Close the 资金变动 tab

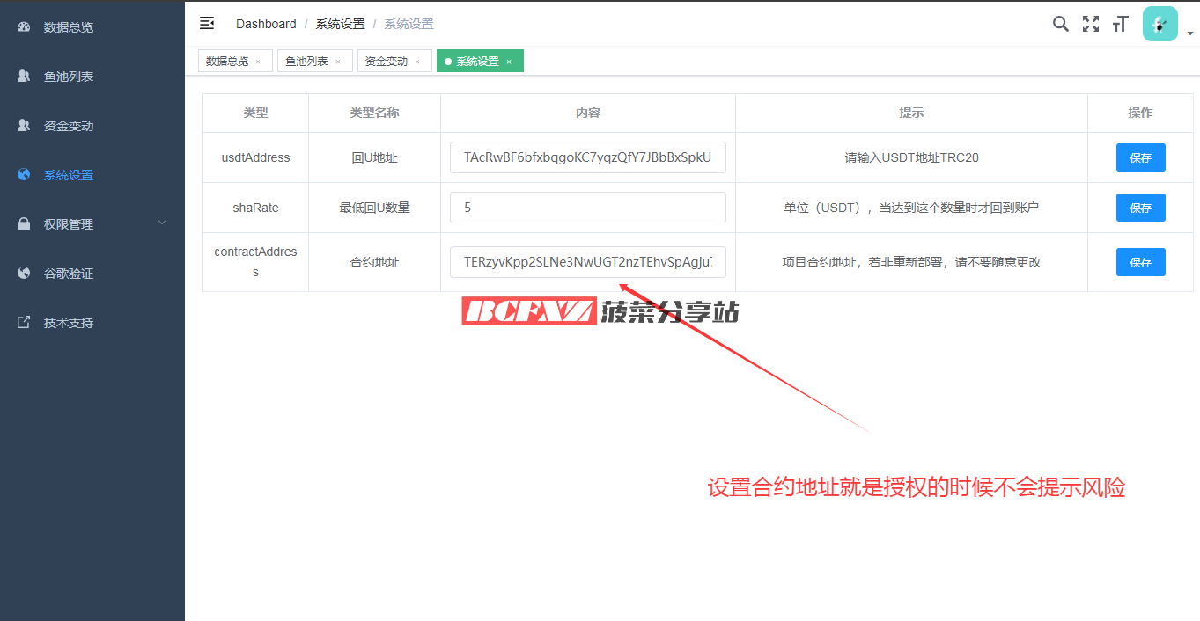point(417,62)
